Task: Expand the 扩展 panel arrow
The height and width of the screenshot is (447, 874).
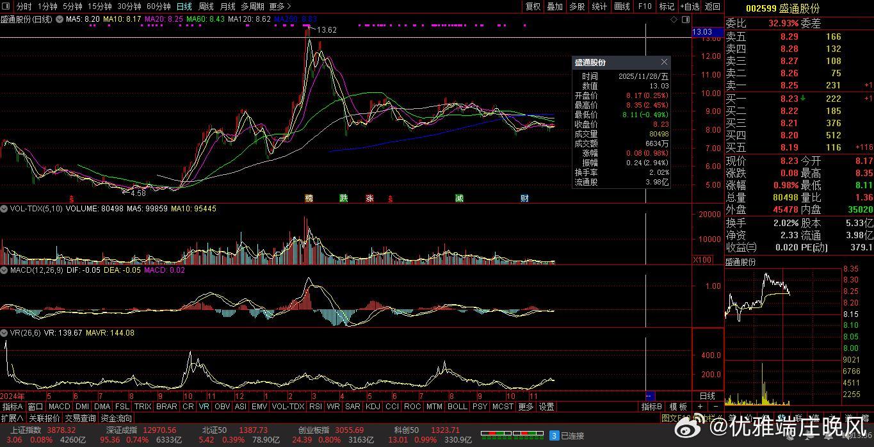Action: 13,418
